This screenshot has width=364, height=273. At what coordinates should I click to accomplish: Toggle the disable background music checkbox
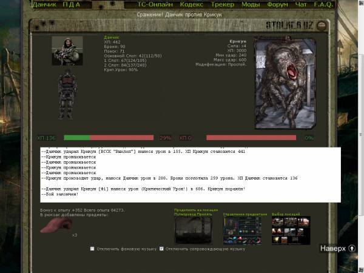point(92,249)
